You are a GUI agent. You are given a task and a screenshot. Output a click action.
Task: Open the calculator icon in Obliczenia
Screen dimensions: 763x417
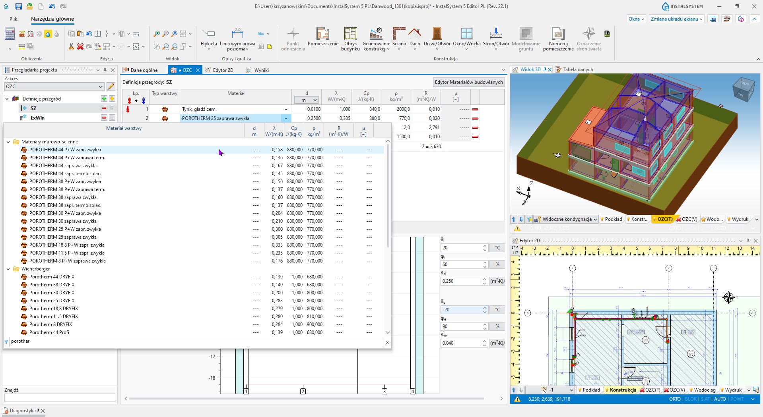click(x=10, y=34)
